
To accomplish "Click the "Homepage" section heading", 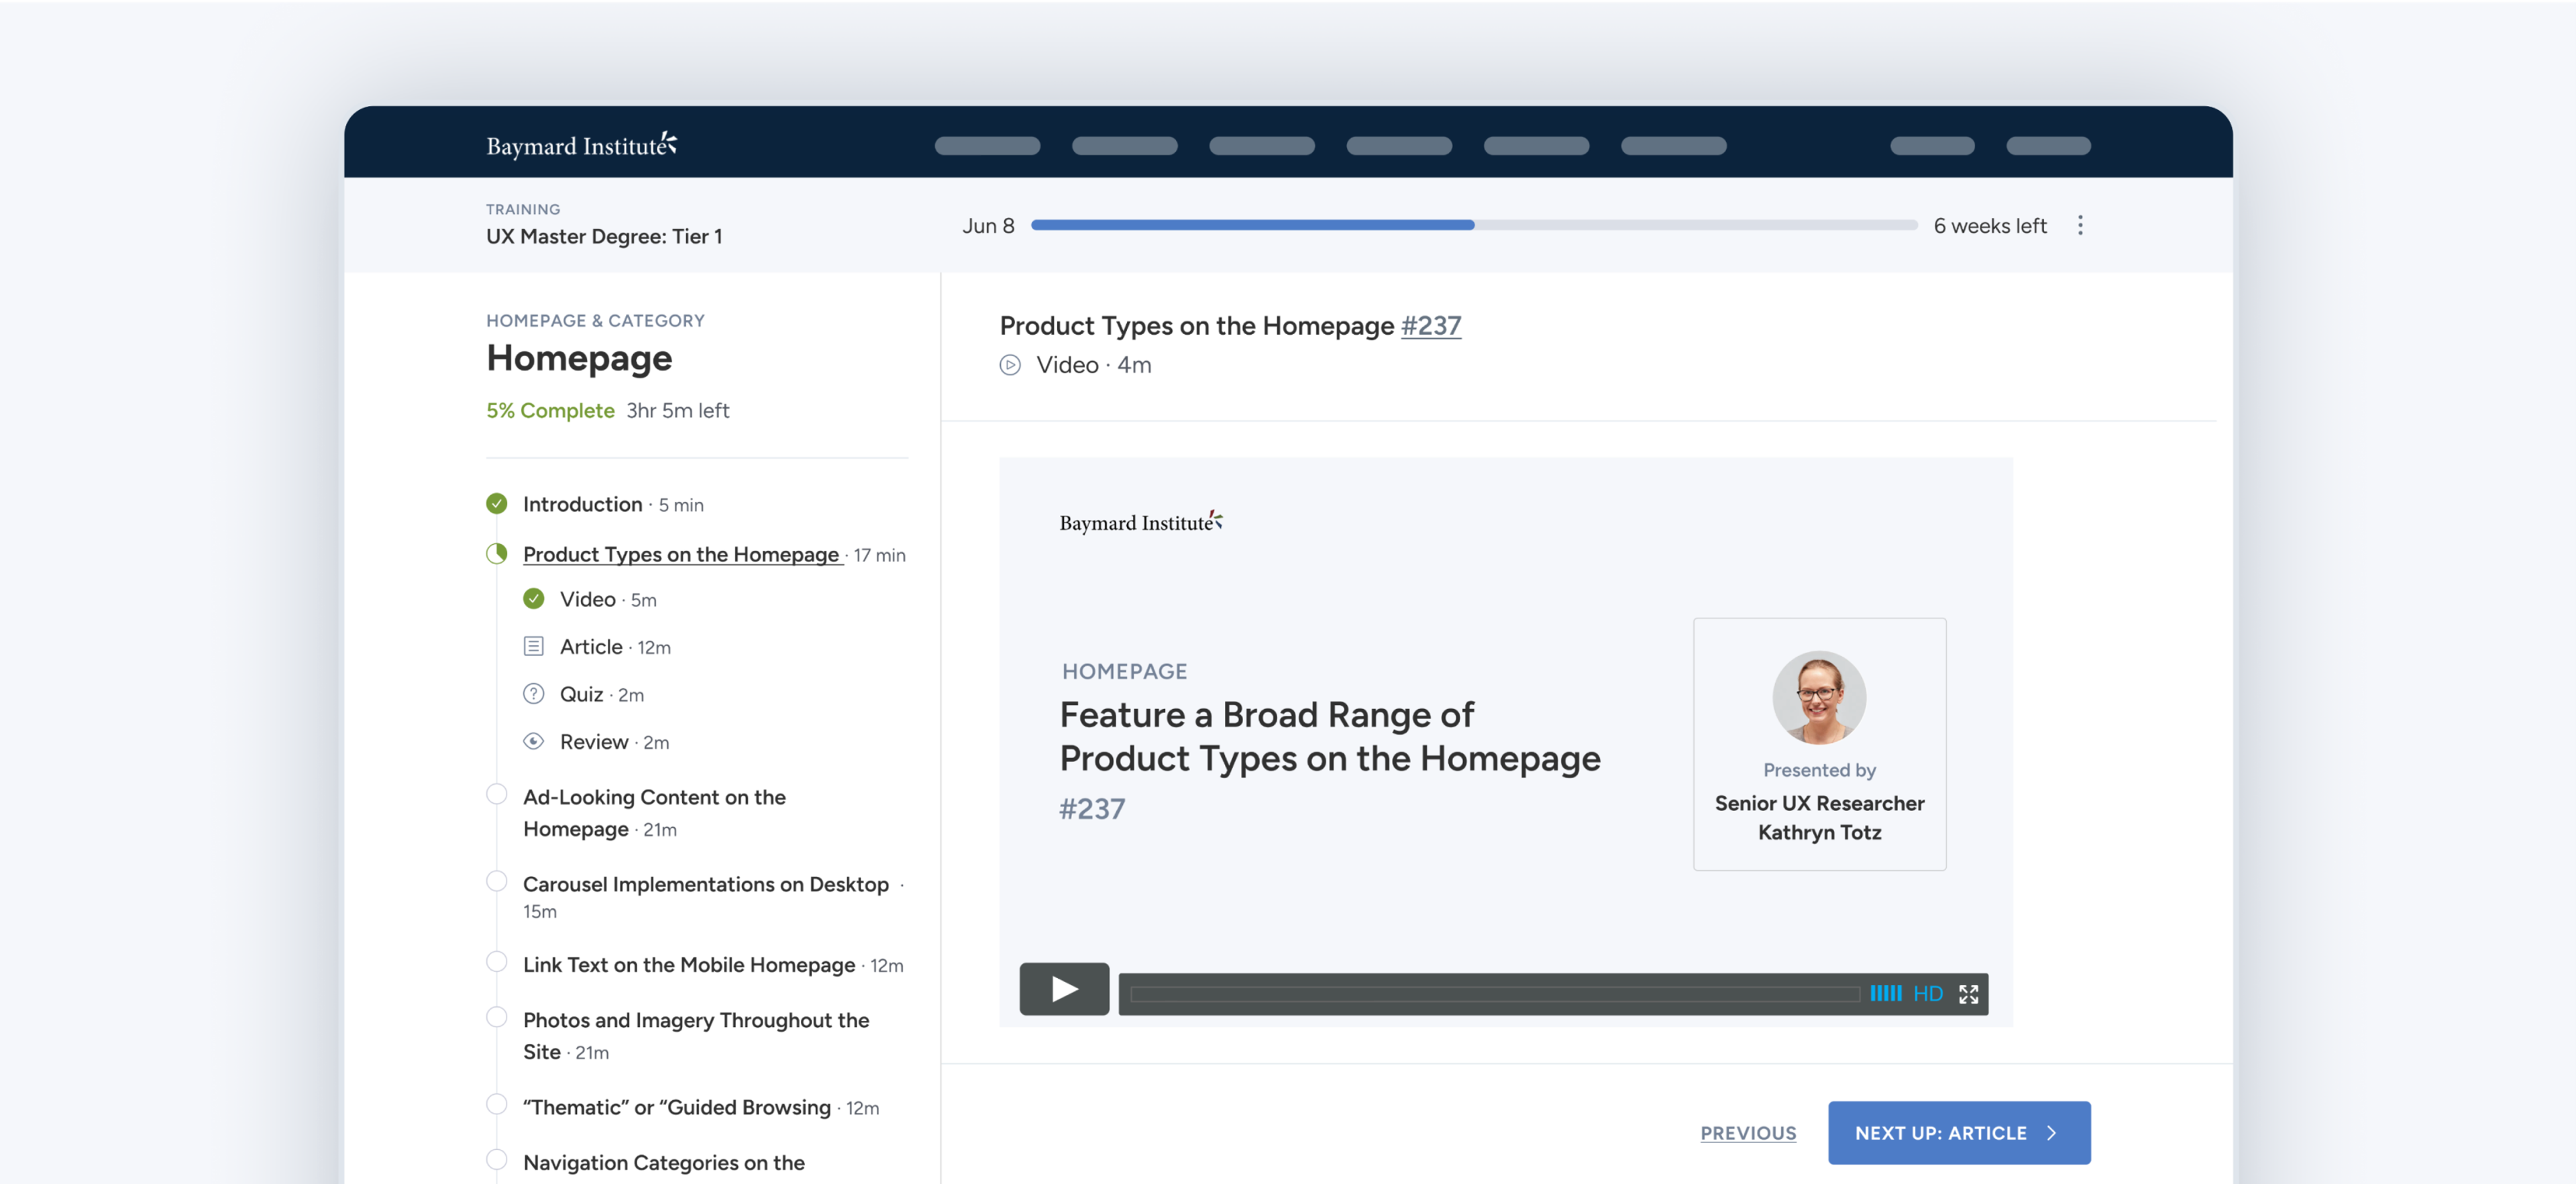I will tap(579, 359).
